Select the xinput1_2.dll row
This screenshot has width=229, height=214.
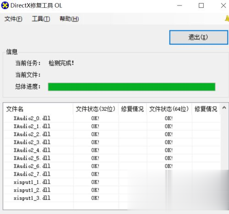(x=112, y=190)
